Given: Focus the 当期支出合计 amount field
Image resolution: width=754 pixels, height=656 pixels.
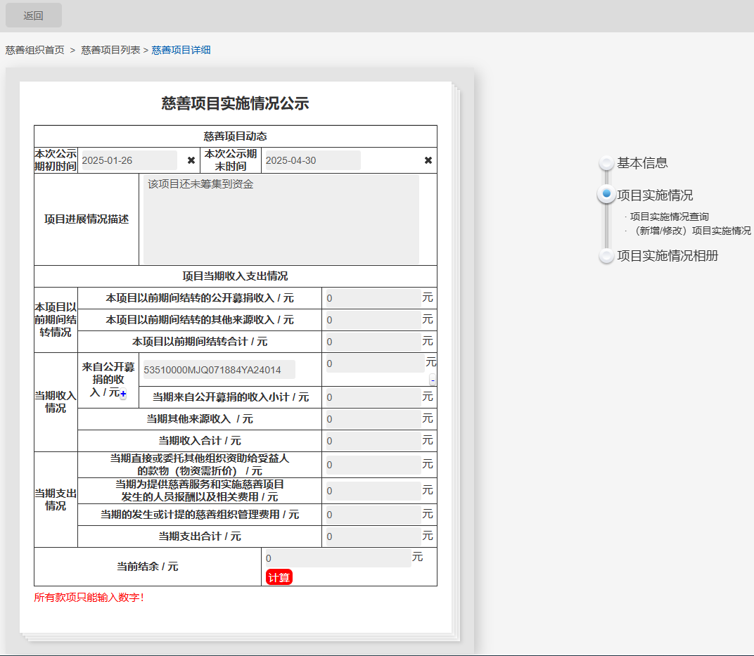Looking at the screenshot, I should pyautogui.click(x=373, y=536).
